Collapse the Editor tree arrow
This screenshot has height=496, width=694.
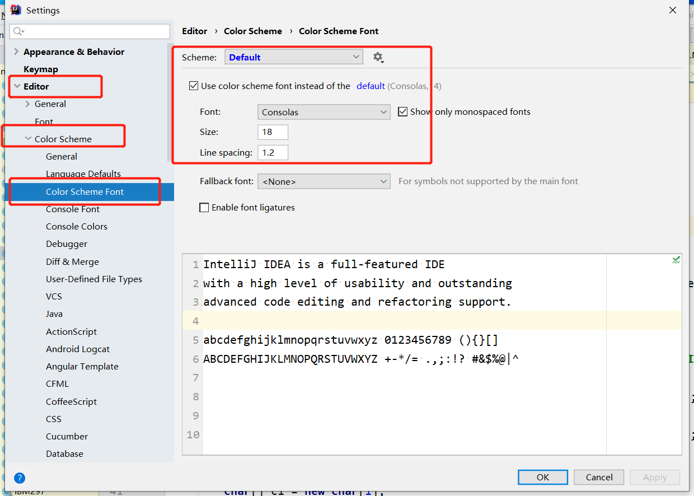tap(16, 86)
